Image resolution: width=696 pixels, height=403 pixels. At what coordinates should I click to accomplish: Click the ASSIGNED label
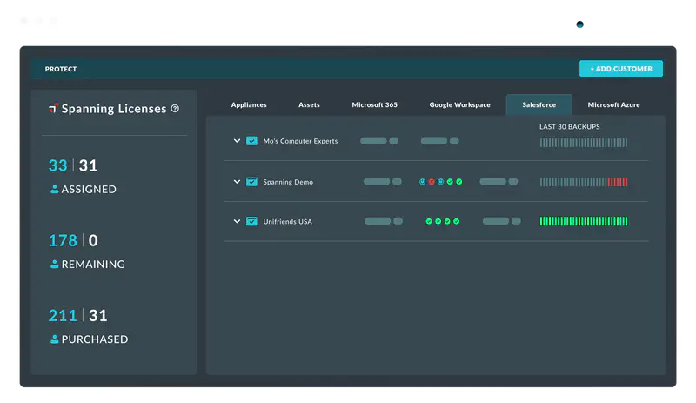tap(89, 189)
